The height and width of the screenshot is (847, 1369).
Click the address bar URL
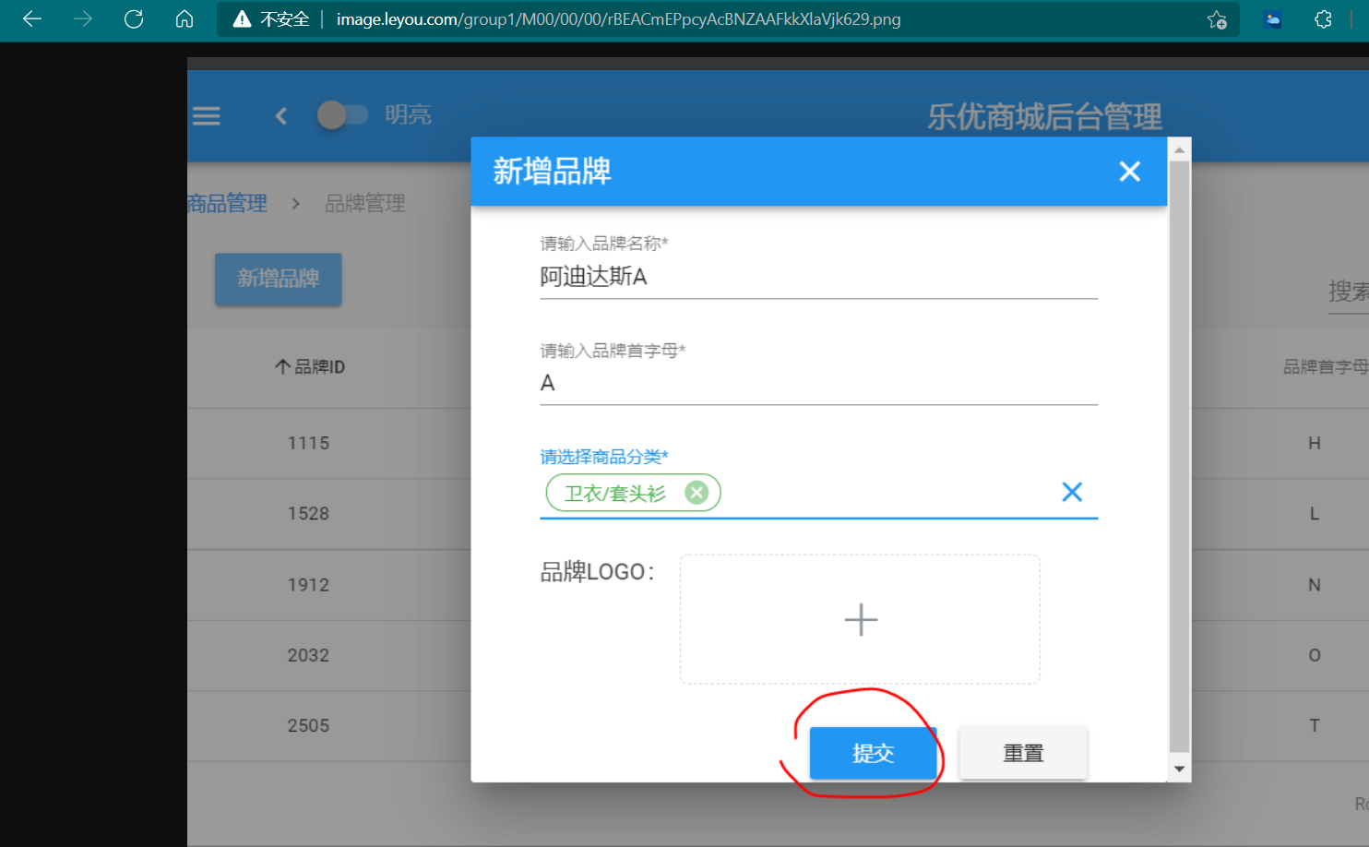point(618,19)
